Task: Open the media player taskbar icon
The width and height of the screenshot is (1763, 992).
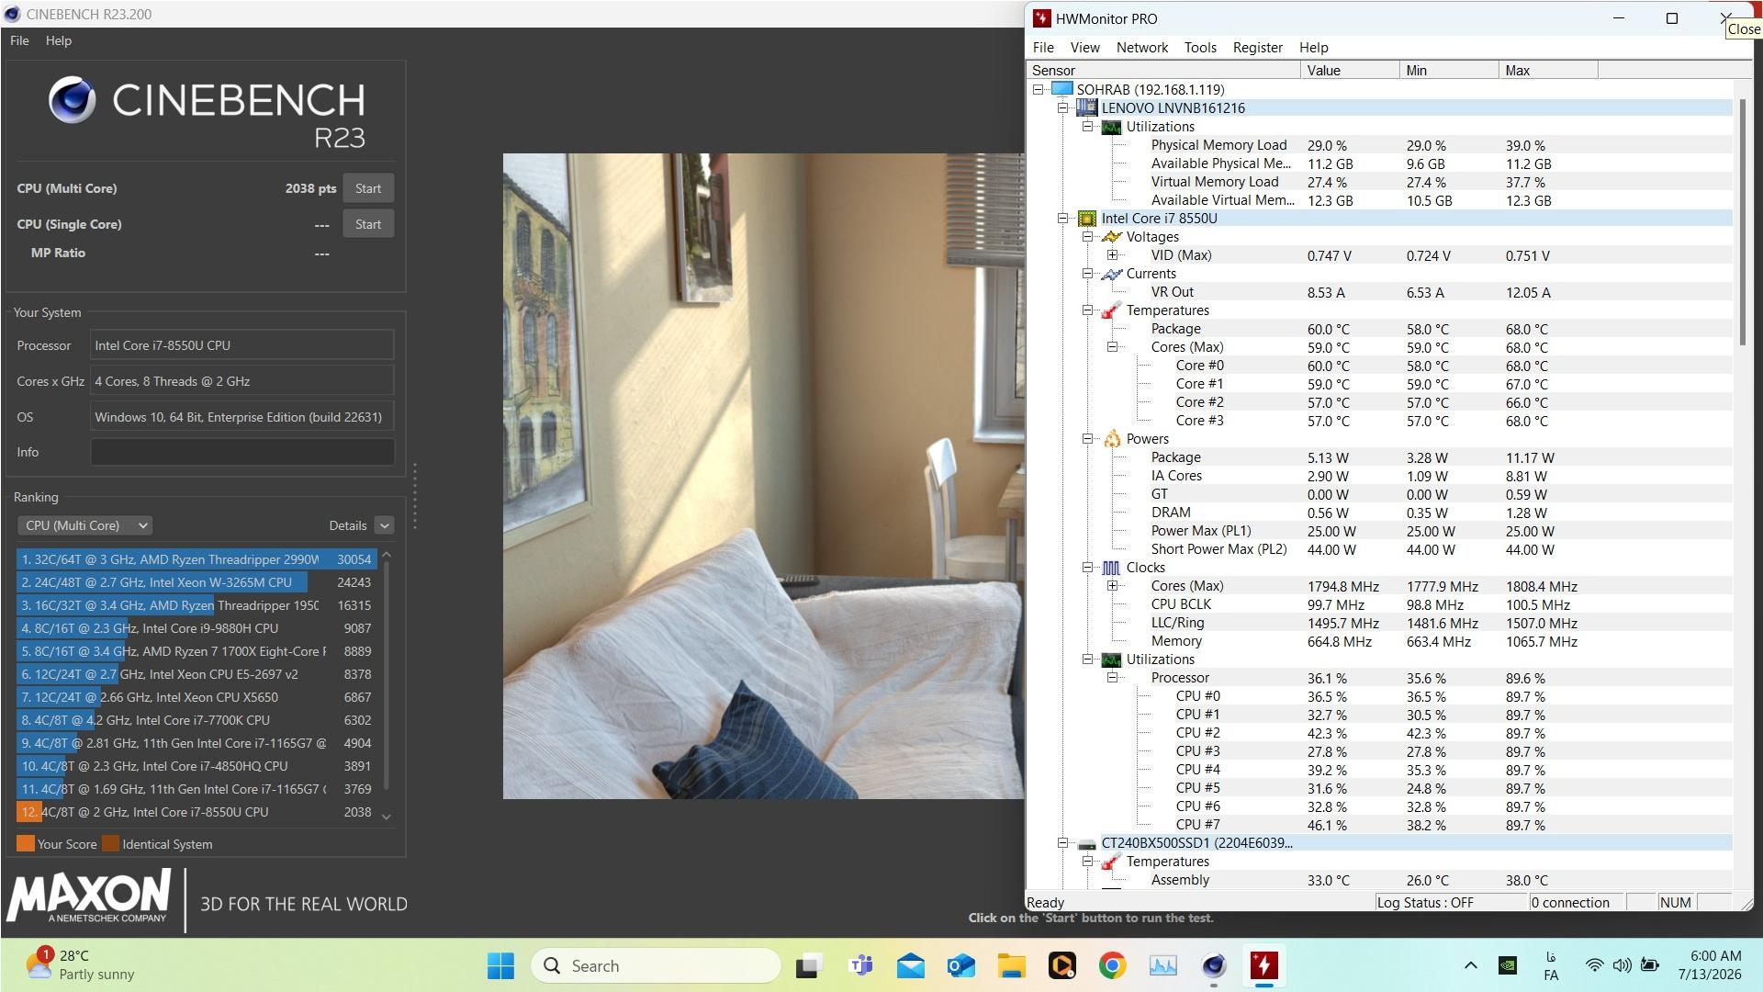Action: point(1062,965)
